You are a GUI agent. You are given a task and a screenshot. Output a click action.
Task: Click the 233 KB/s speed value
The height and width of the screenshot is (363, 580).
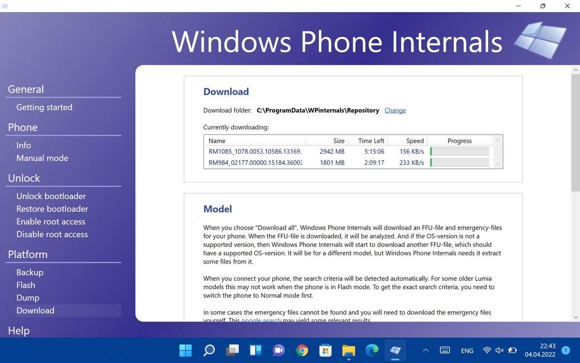(412, 163)
